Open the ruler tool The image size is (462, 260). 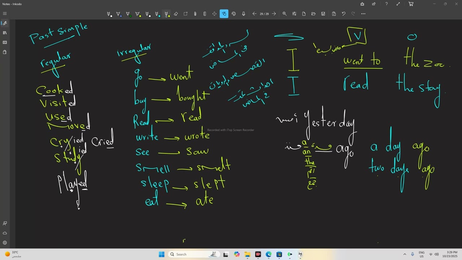click(x=205, y=14)
